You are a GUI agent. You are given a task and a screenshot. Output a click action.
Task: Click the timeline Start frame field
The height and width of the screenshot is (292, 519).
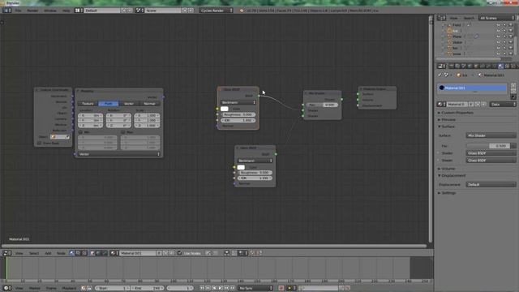pyautogui.click(x=112, y=288)
